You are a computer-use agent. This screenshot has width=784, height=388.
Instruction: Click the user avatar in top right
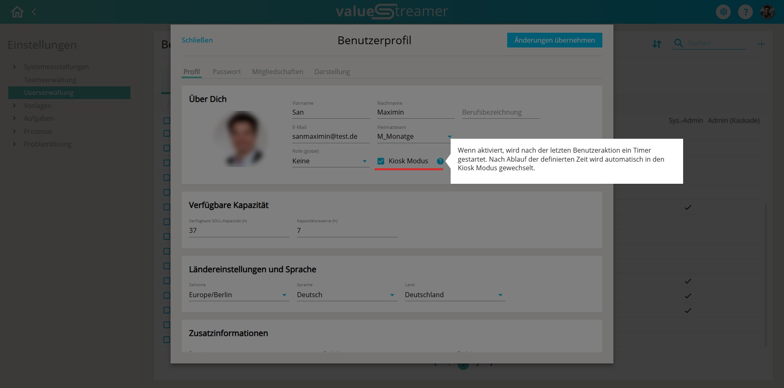coord(767,12)
